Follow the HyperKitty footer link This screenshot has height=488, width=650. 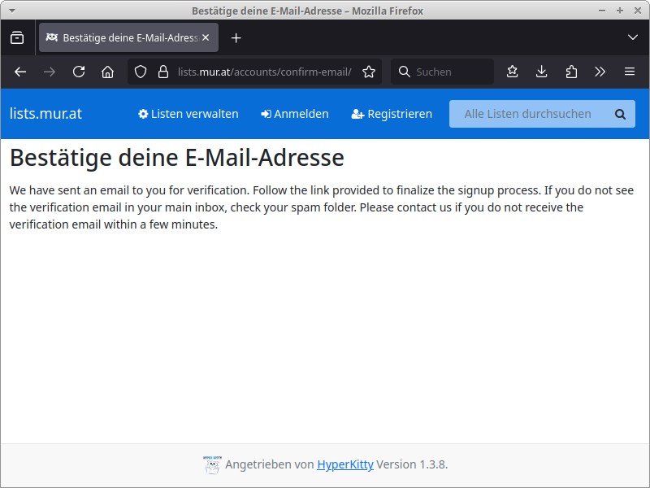tap(344, 464)
